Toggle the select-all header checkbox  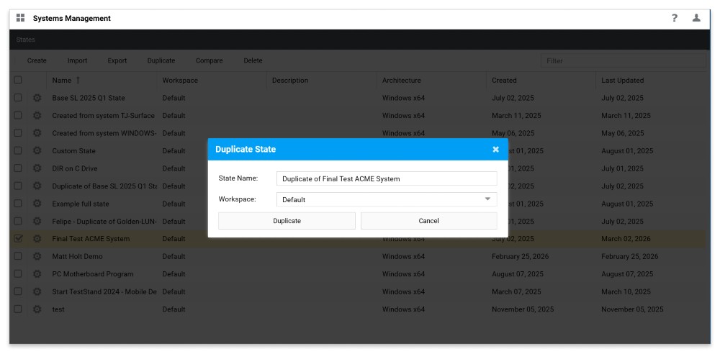(x=17, y=80)
